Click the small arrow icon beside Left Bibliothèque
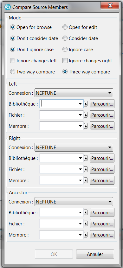The height and width of the screenshot is (268, 123). click(86, 104)
